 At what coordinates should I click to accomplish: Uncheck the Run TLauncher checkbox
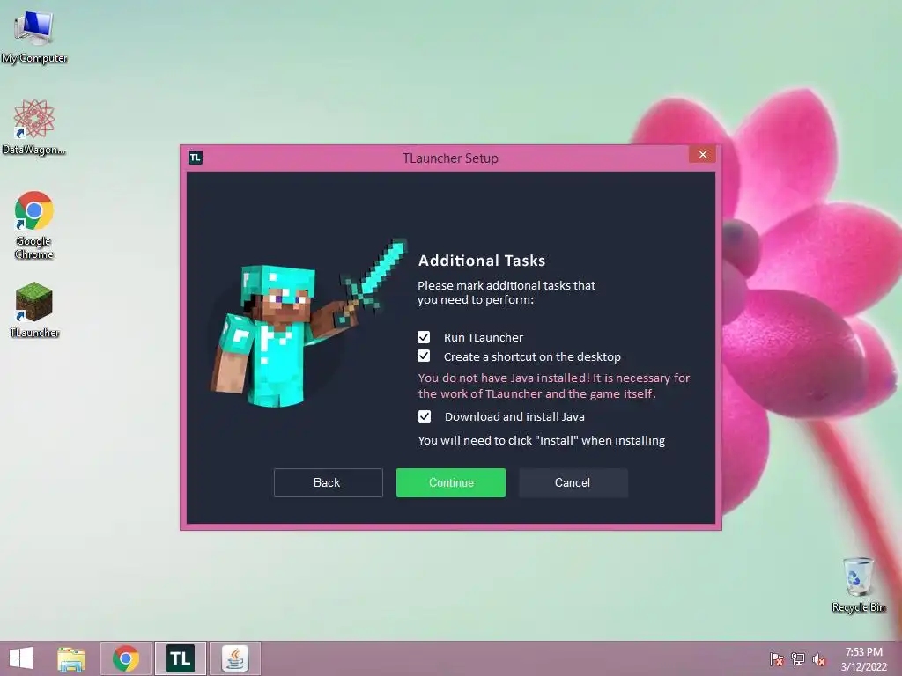coord(424,337)
